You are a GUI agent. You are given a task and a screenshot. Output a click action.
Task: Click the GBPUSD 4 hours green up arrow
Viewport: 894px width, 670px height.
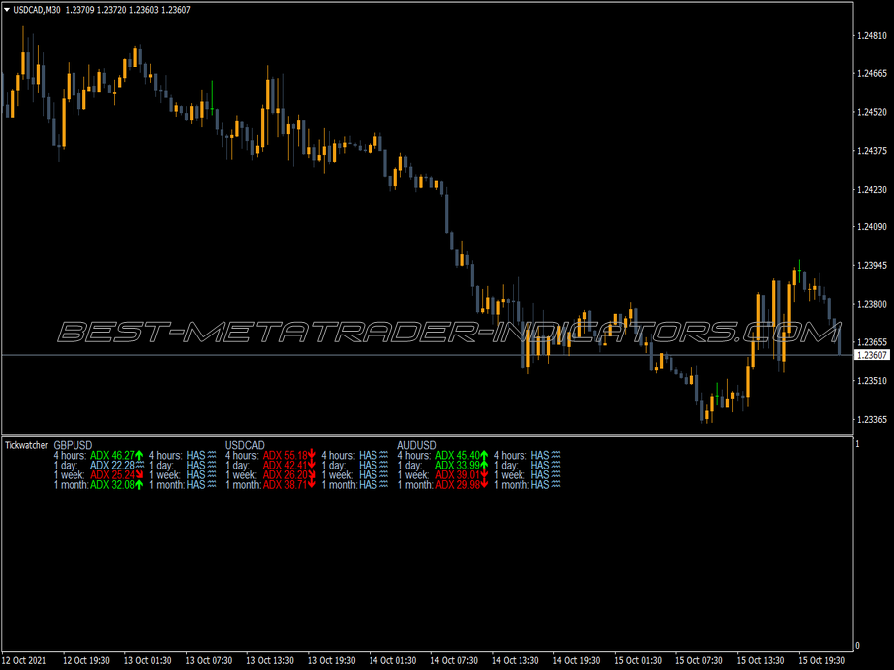click(139, 456)
